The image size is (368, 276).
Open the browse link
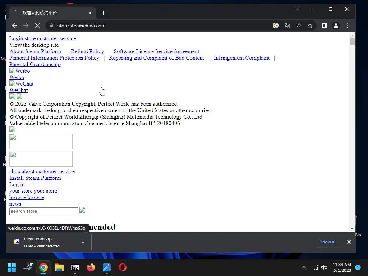[27, 197]
